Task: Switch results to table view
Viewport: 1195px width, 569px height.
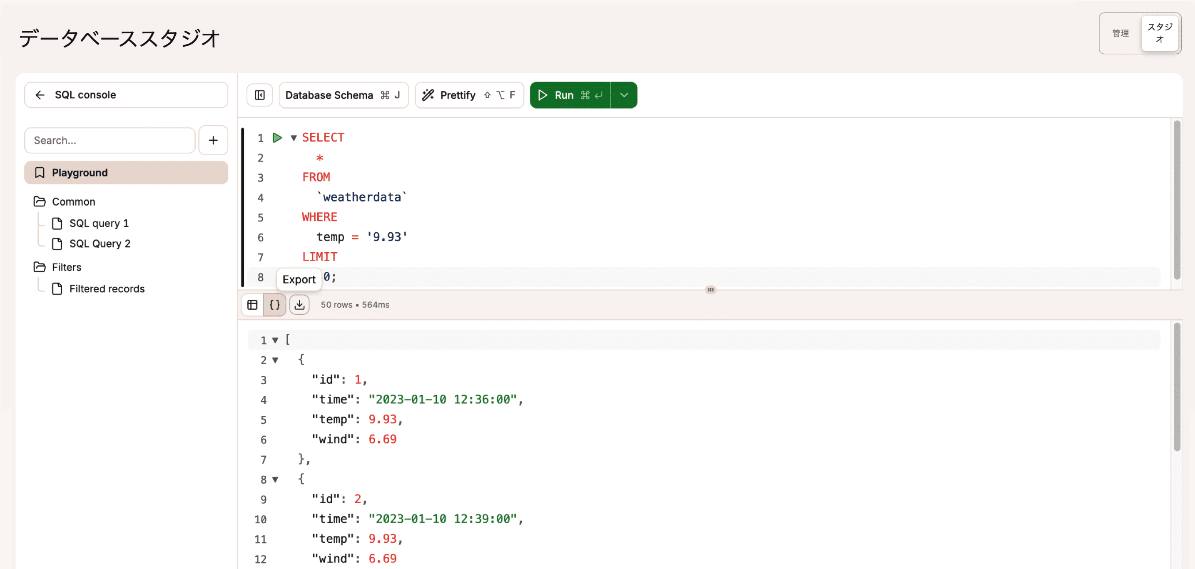Action: (x=252, y=305)
